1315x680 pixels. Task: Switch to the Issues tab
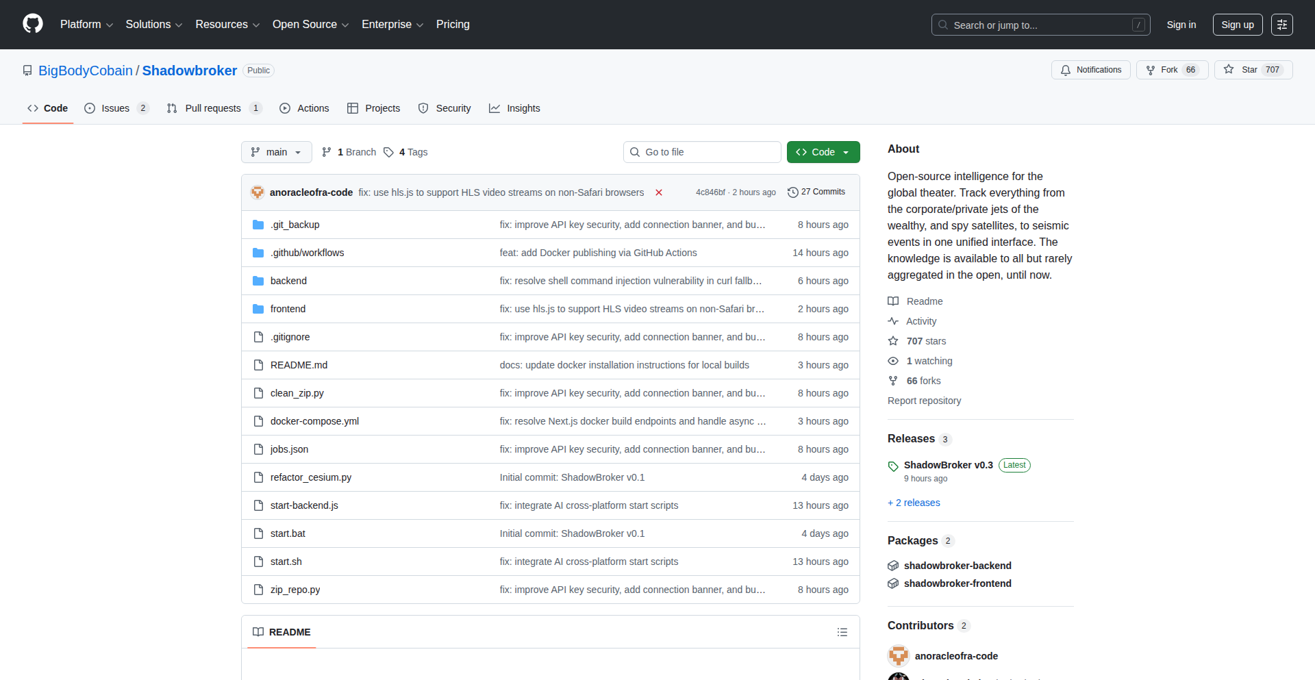pyautogui.click(x=116, y=108)
